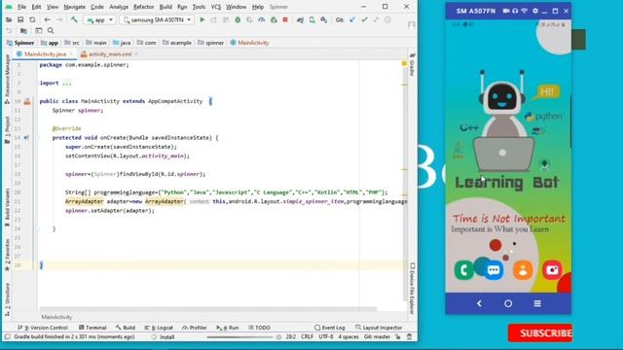This screenshot has height=350, width=623.
Task: Click the Profile app gauge icon
Action: (x=262, y=19)
